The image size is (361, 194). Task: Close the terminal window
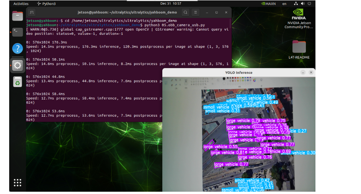[226, 12]
